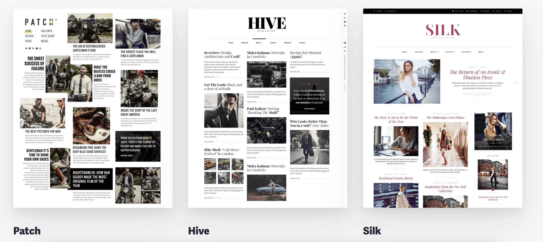
Task: Click 'Inside the Shop of the Last Great America'
Action: (x=139, y=112)
